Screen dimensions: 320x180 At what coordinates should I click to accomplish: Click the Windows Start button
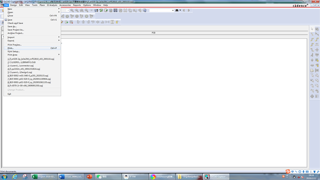point(4,177)
